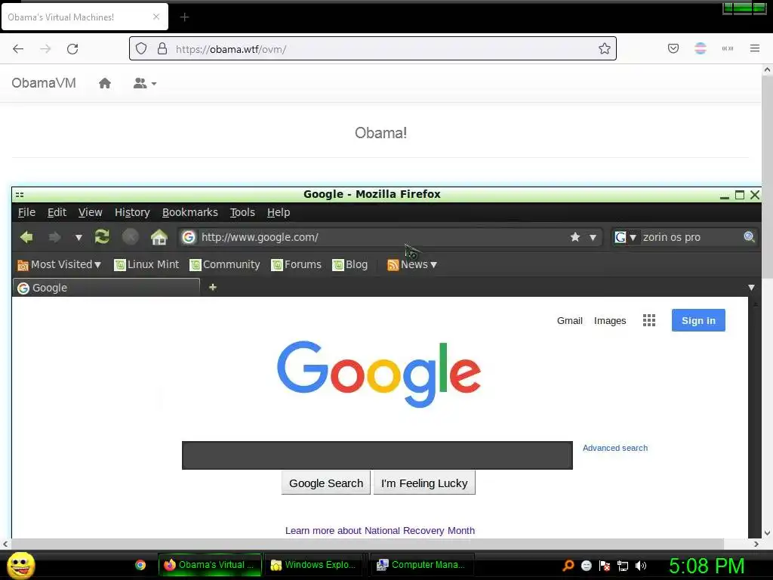The image size is (773, 580).
Task: Click the stop loading button
Action: (130, 237)
